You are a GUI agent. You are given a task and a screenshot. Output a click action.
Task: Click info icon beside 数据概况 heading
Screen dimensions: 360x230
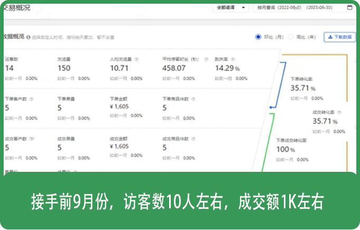point(27,38)
